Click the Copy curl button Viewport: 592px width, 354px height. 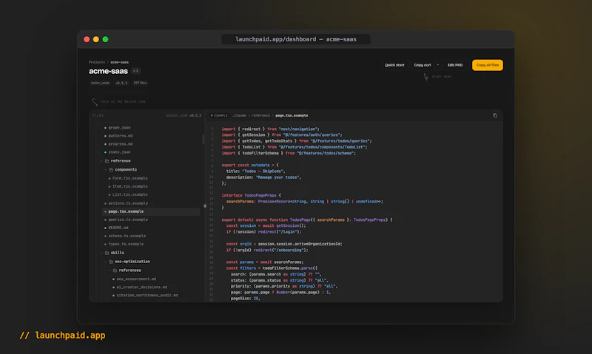422,65
